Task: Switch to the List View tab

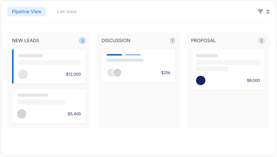Action: pos(67,12)
